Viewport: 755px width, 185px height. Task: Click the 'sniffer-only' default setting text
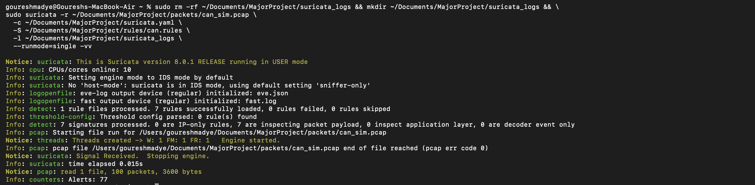pyautogui.click(x=343, y=85)
